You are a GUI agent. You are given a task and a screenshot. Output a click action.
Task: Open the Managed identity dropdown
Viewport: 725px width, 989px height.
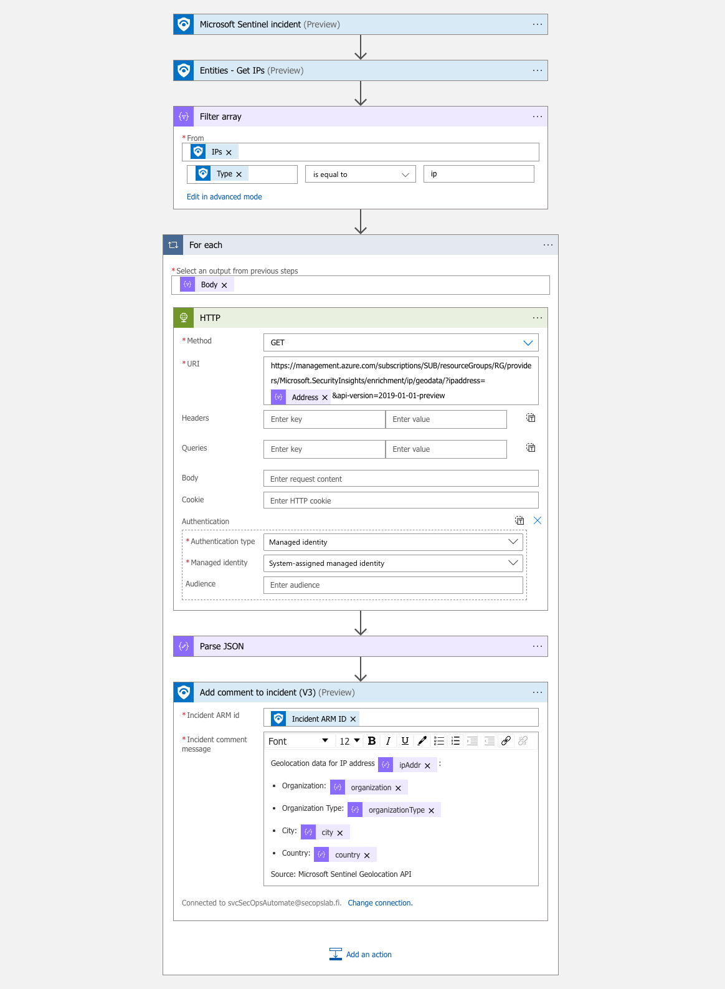[393, 563]
